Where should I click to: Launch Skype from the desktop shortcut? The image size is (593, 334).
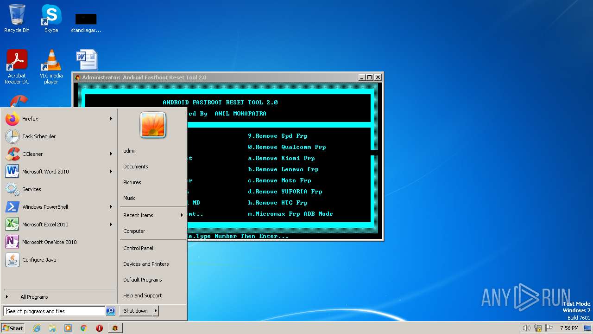pyautogui.click(x=51, y=19)
